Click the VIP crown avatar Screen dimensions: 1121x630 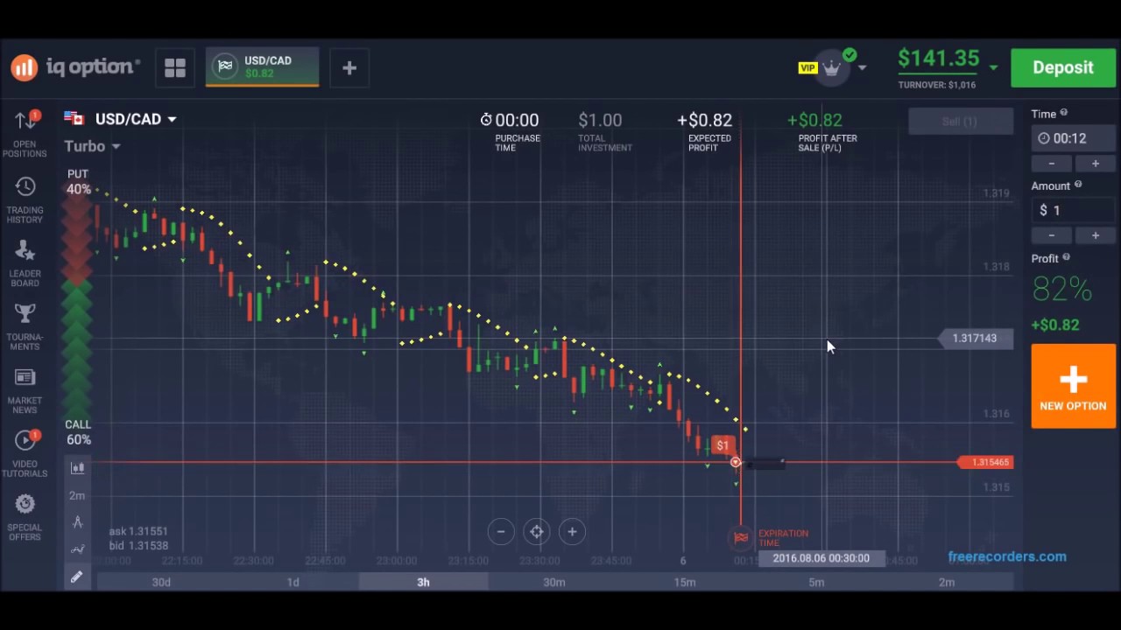[x=831, y=67]
